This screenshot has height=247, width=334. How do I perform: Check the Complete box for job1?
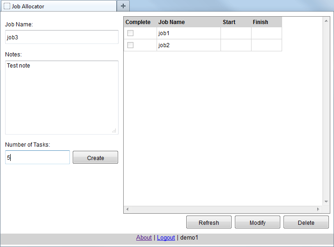(x=131, y=33)
